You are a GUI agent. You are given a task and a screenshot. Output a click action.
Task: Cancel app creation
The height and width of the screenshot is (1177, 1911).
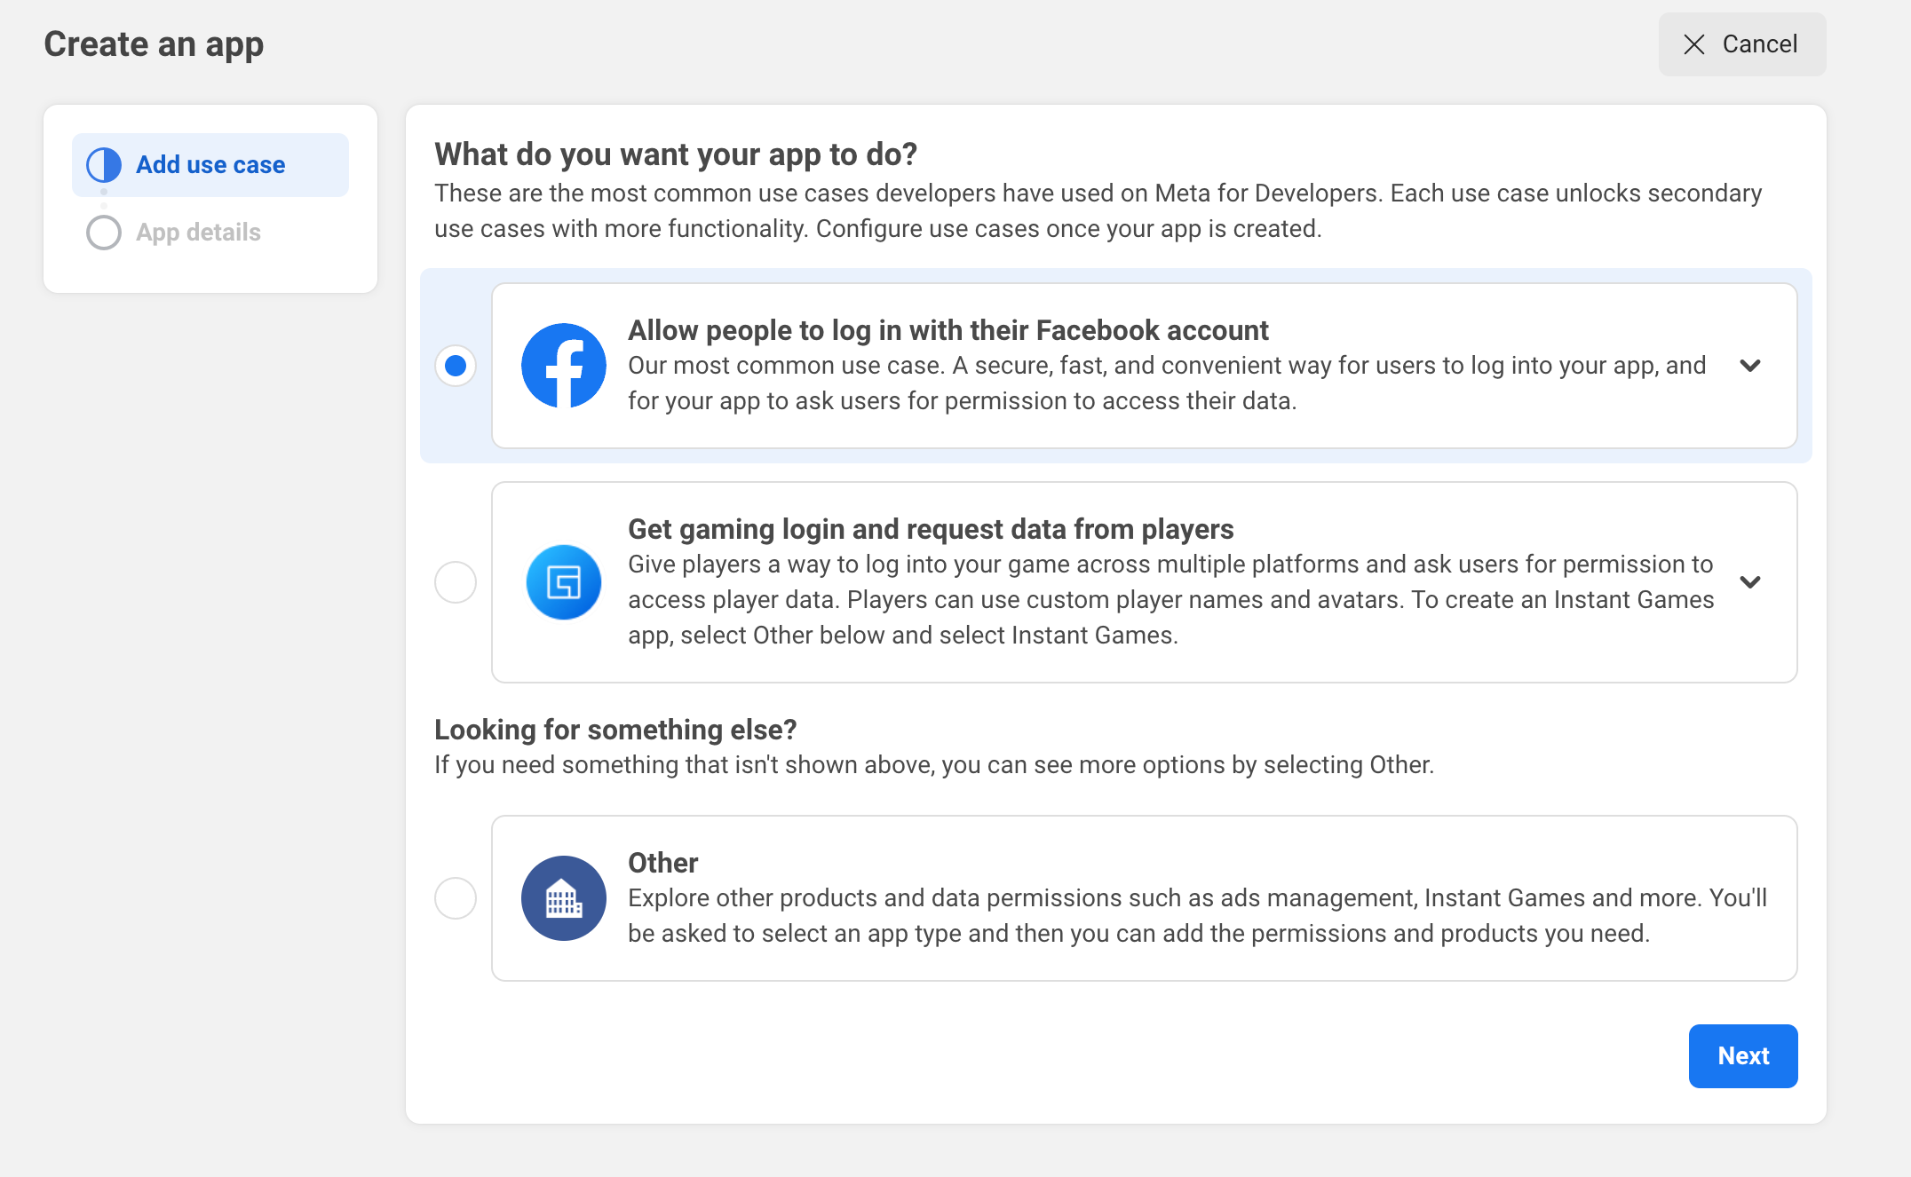[x=1742, y=44]
